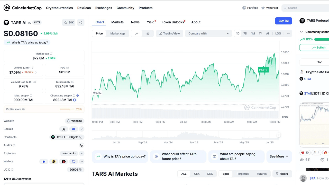
Task: Open the yellow wallet icon
Action: (54, 162)
